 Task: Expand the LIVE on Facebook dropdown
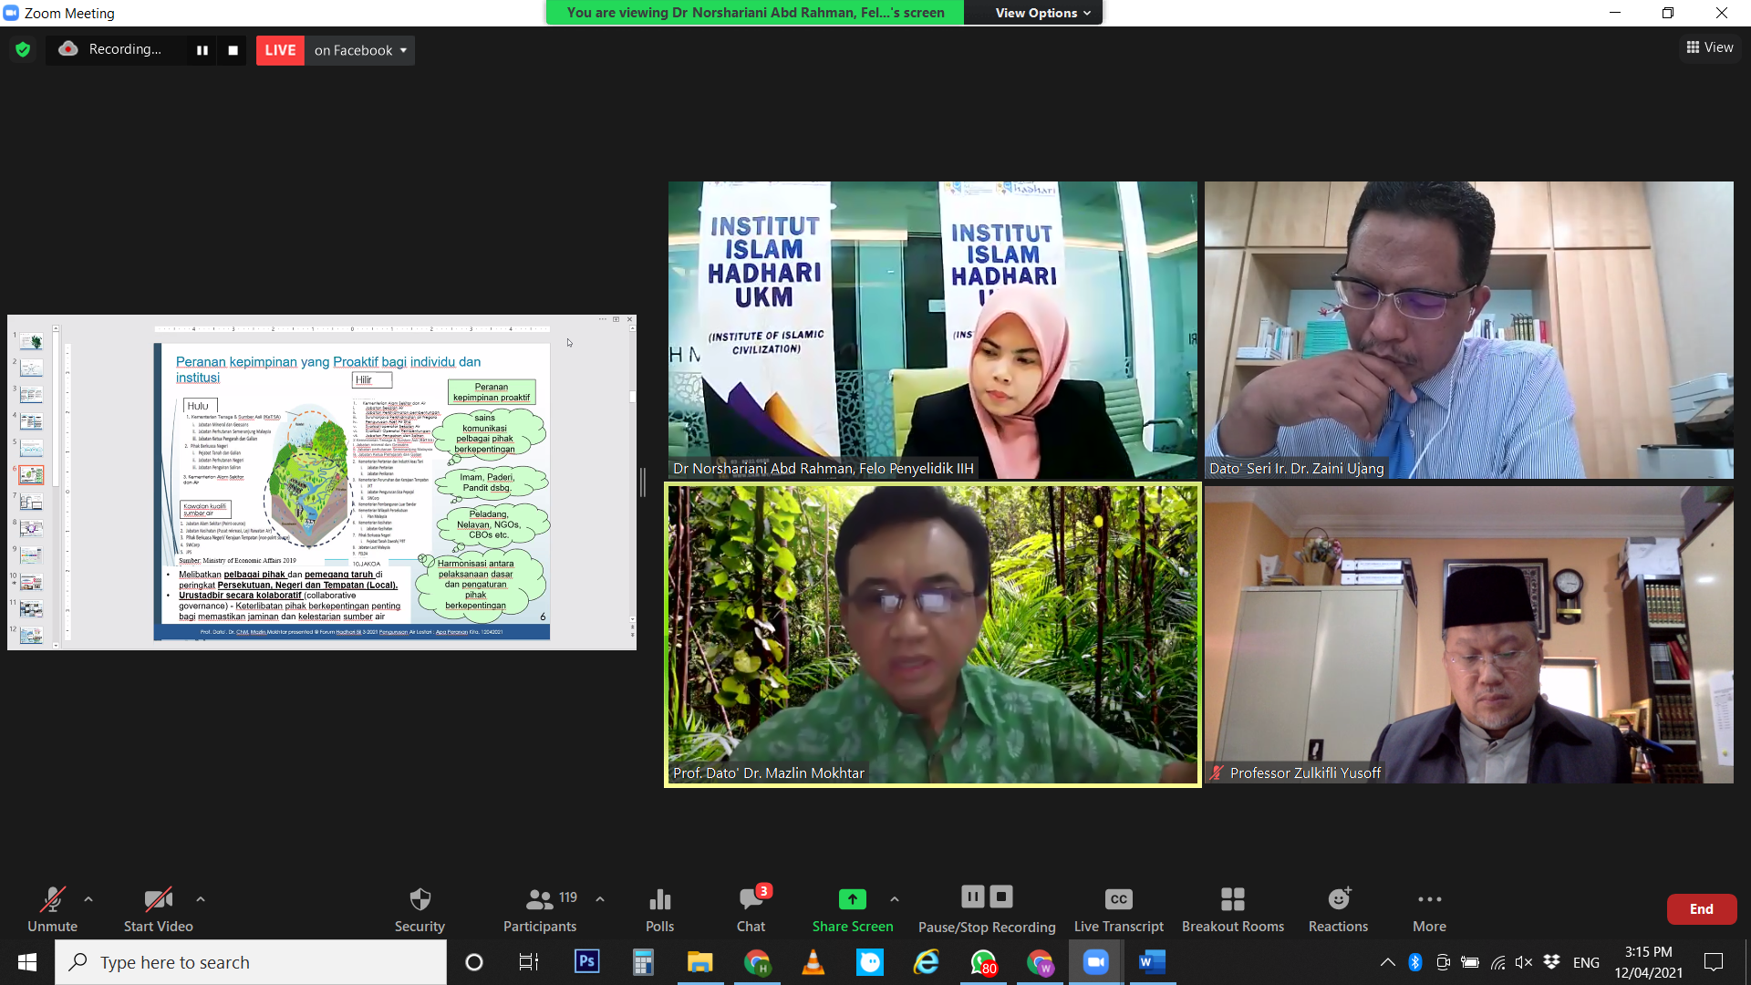(x=403, y=50)
